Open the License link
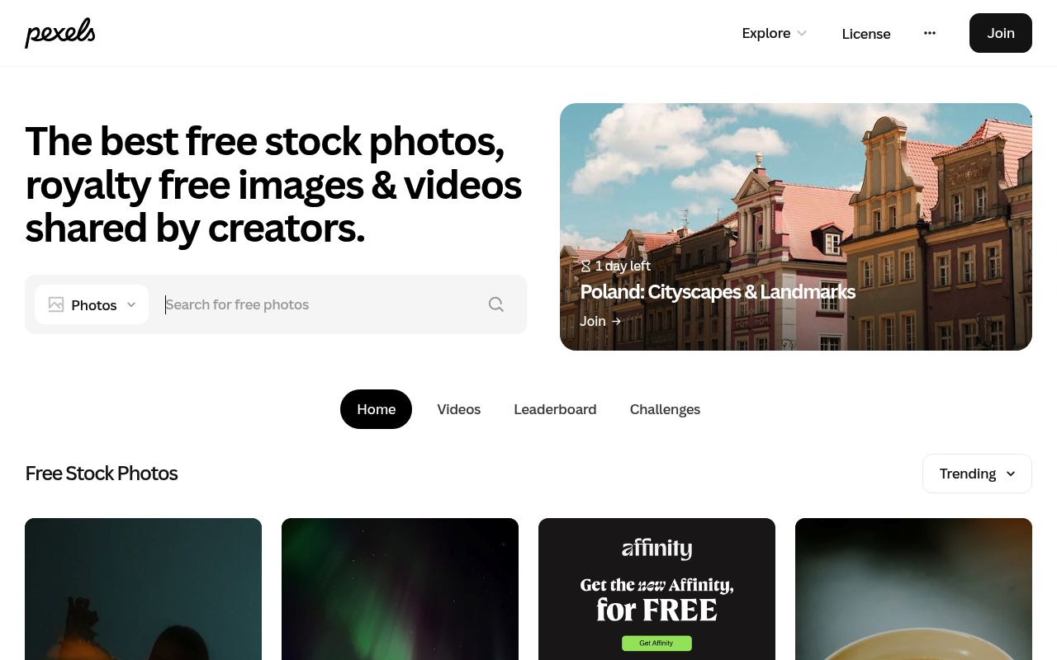Image resolution: width=1057 pixels, height=660 pixels. click(x=866, y=34)
